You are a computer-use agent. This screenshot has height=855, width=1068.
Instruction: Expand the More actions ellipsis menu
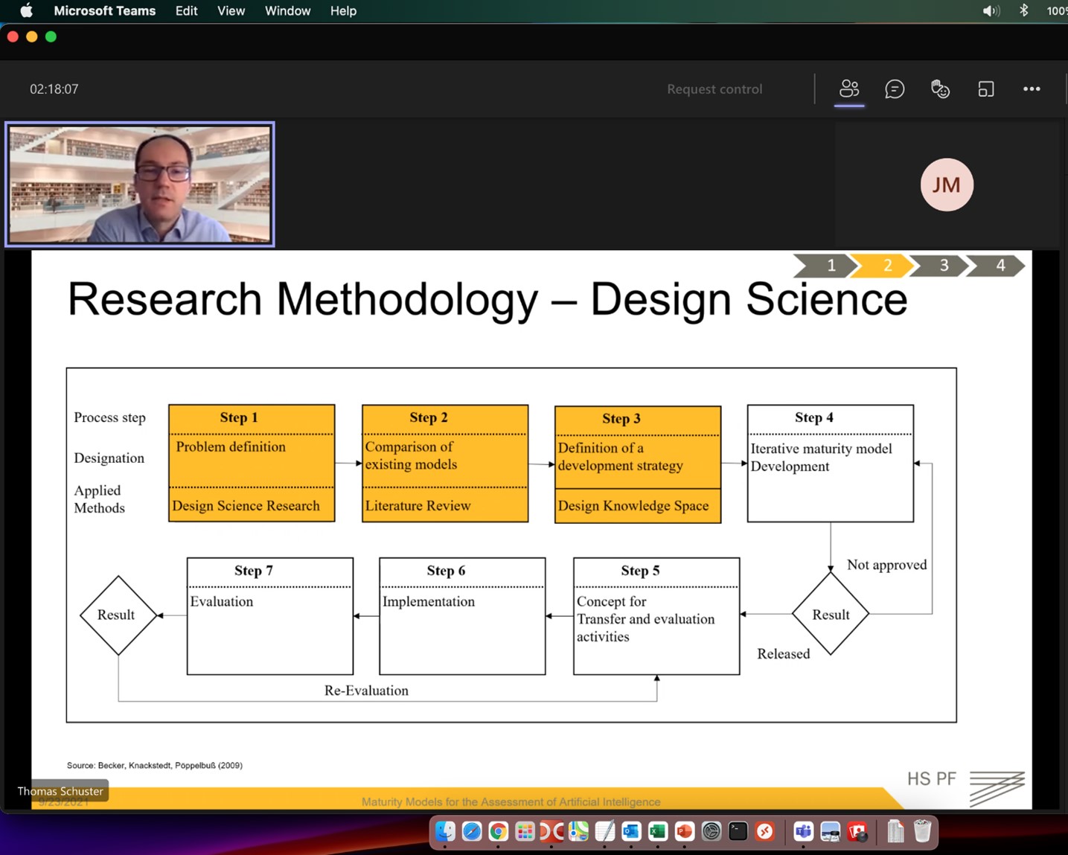click(1032, 89)
